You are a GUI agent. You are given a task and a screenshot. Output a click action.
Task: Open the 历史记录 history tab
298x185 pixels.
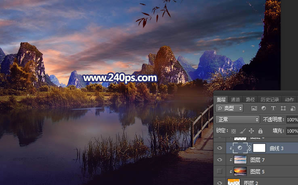pos(269,100)
